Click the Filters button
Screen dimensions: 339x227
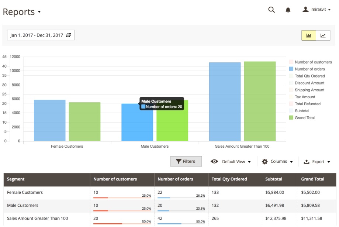pyautogui.click(x=186, y=161)
